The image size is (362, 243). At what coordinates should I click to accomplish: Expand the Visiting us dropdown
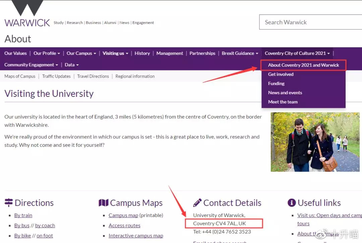click(115, 53)
